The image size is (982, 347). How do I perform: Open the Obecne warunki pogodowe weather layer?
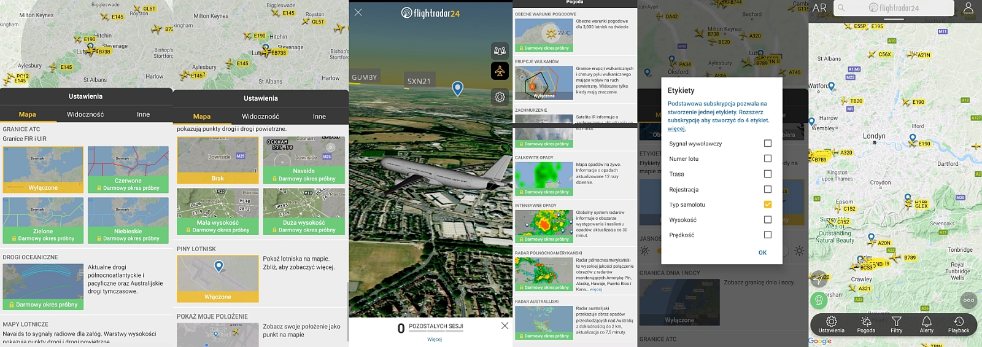pos(544,35)
